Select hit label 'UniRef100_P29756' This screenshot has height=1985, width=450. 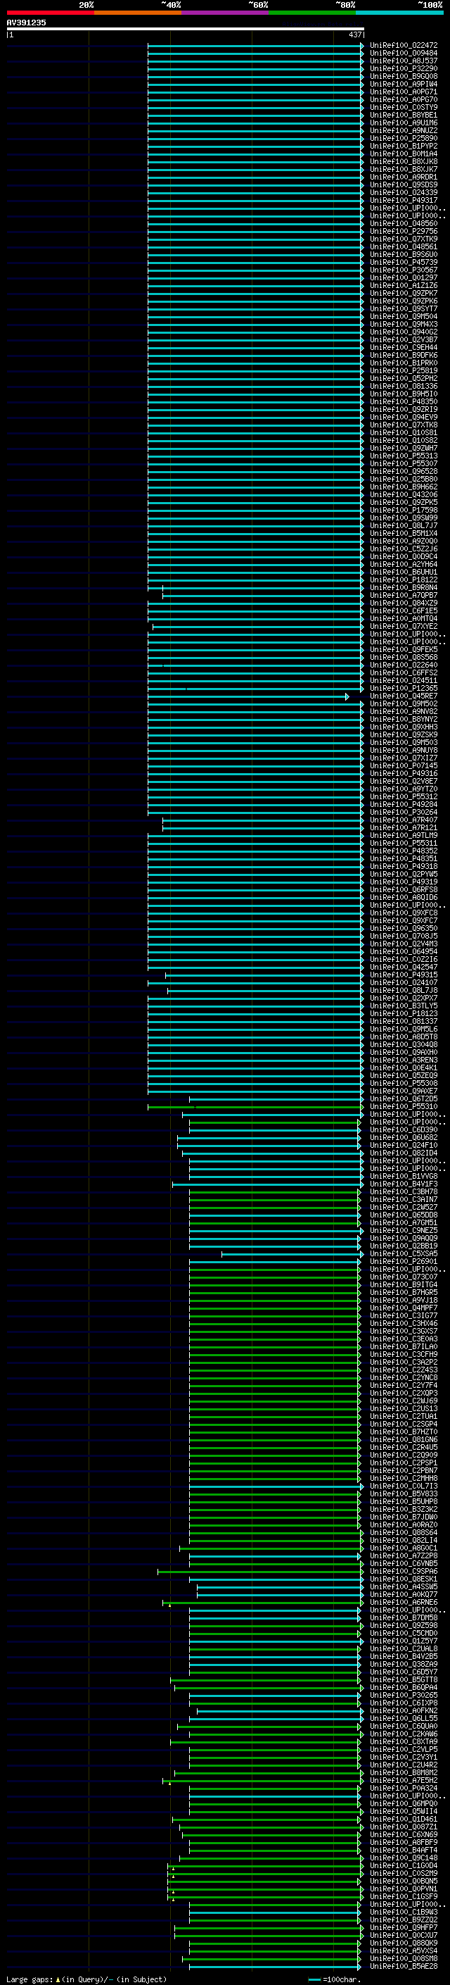pos(404,231)
